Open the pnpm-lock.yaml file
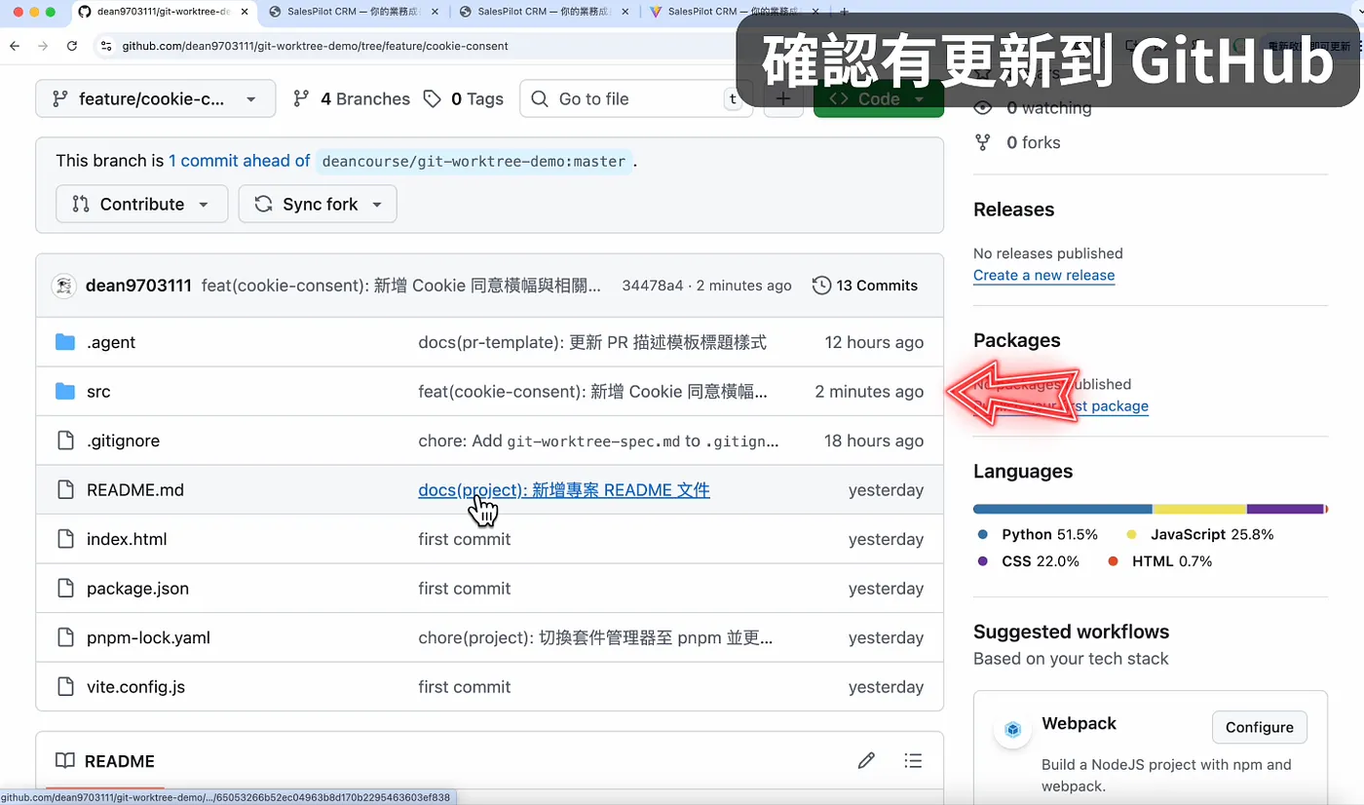Viewport: 1364px width, 805px height. (x=148, y=637)
